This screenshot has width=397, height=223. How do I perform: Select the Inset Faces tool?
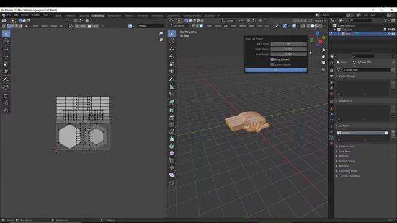pyautogui.click(x=172, y=110)
